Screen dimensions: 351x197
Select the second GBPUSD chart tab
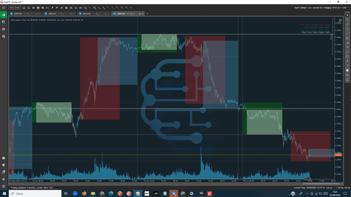pos(52,14)
